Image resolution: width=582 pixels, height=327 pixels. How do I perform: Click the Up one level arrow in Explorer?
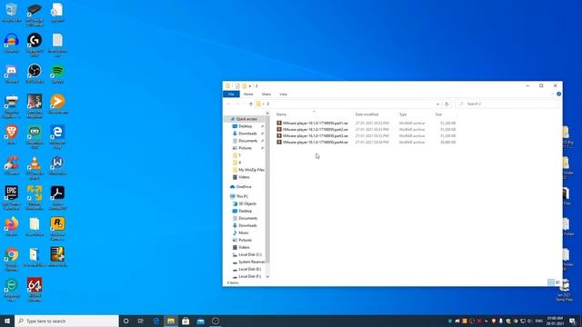click(251, 104)
